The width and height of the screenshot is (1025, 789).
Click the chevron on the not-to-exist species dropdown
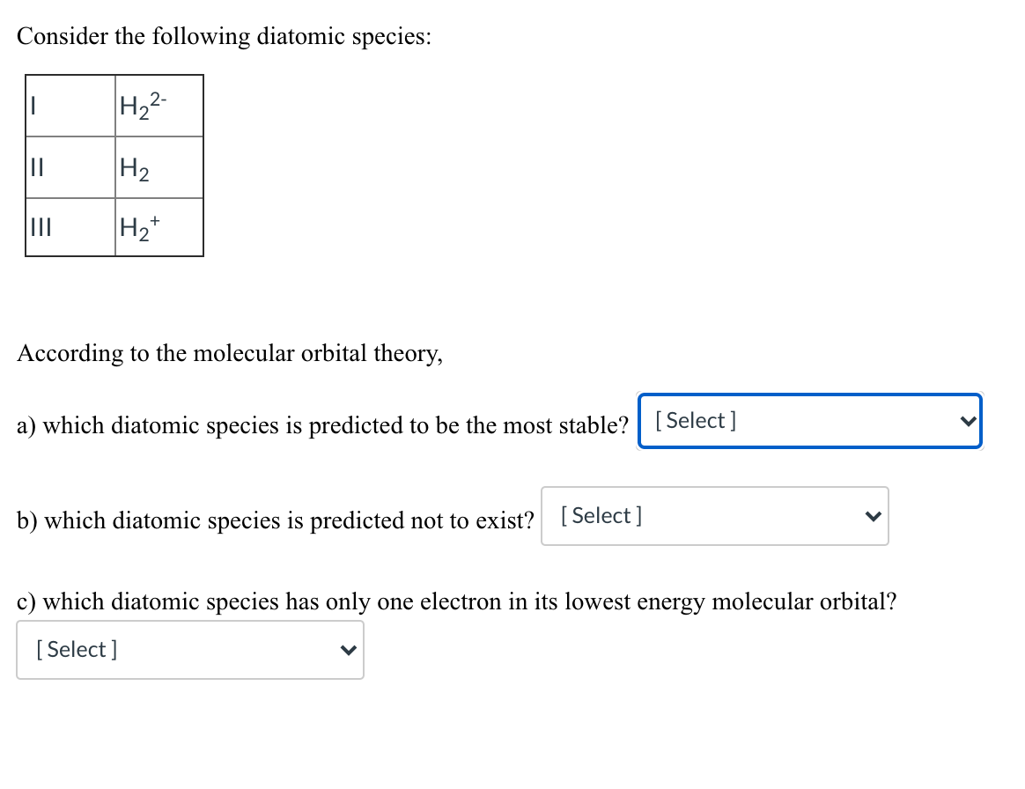(x=873, y=517)
